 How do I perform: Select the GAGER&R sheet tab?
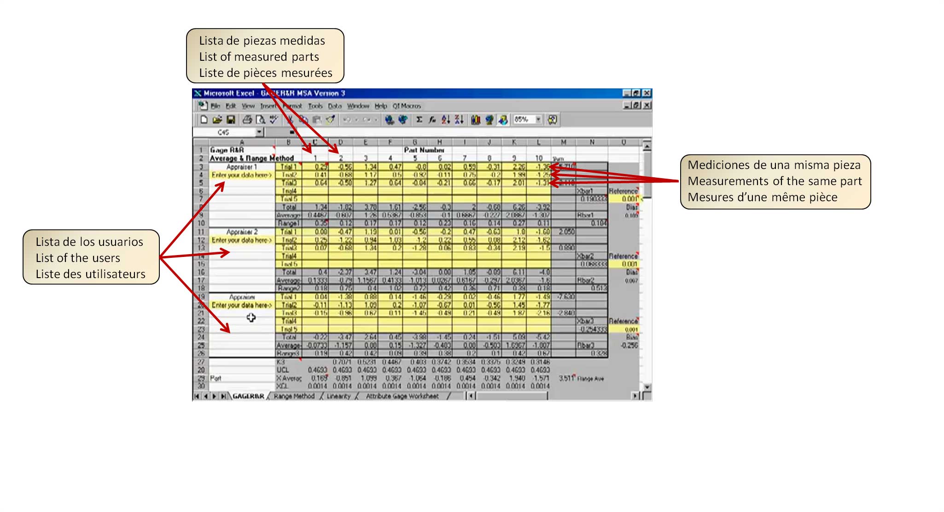click(248, 396)
